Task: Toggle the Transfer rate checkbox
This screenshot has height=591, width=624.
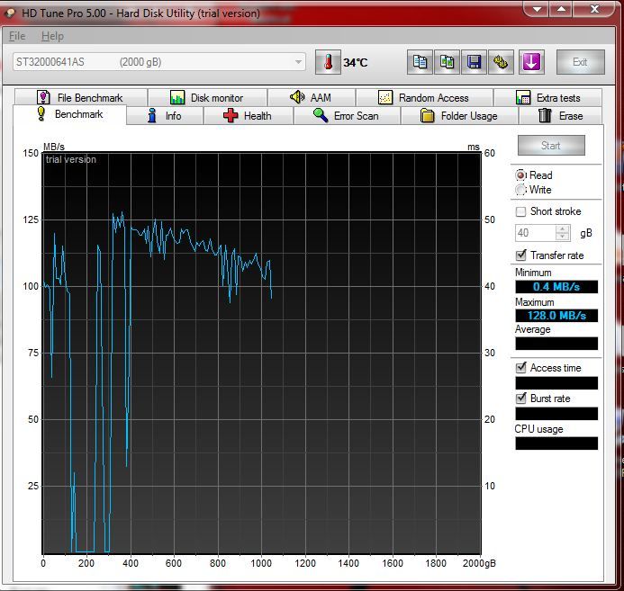Action: click(520, 255)
